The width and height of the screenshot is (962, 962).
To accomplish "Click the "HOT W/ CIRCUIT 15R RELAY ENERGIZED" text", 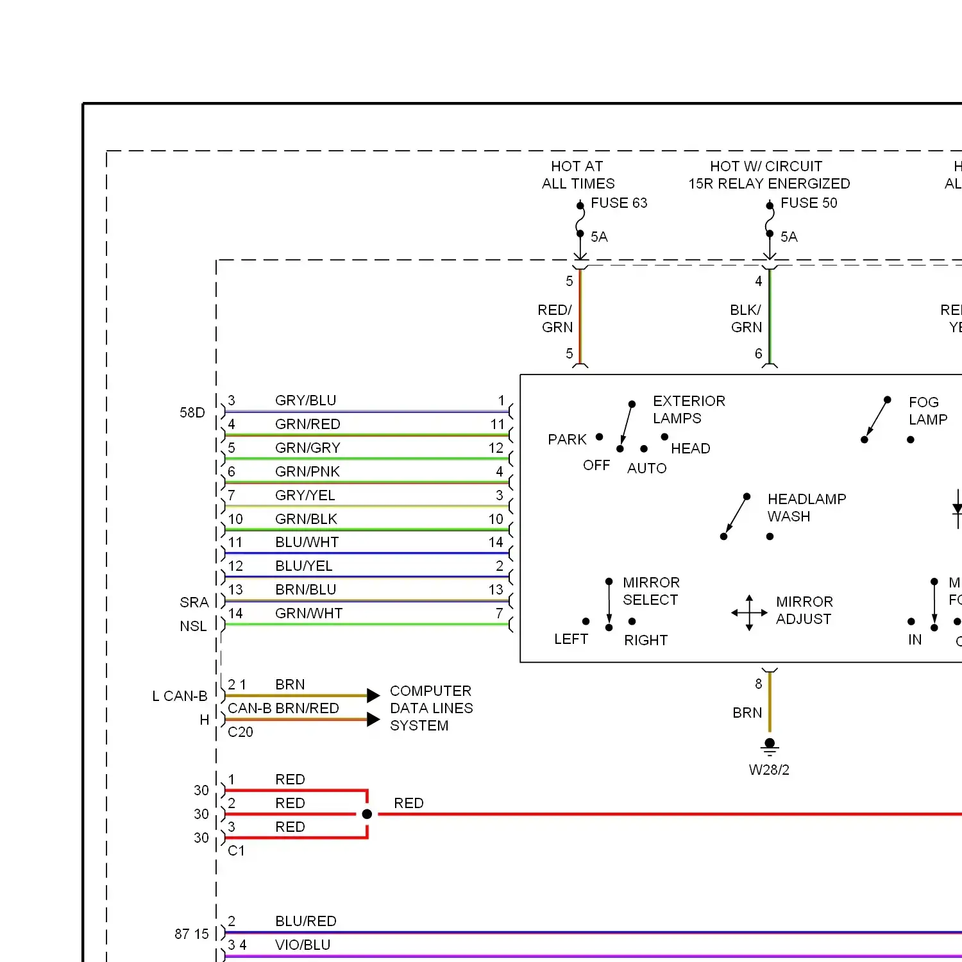I will (x=769, y=175).
